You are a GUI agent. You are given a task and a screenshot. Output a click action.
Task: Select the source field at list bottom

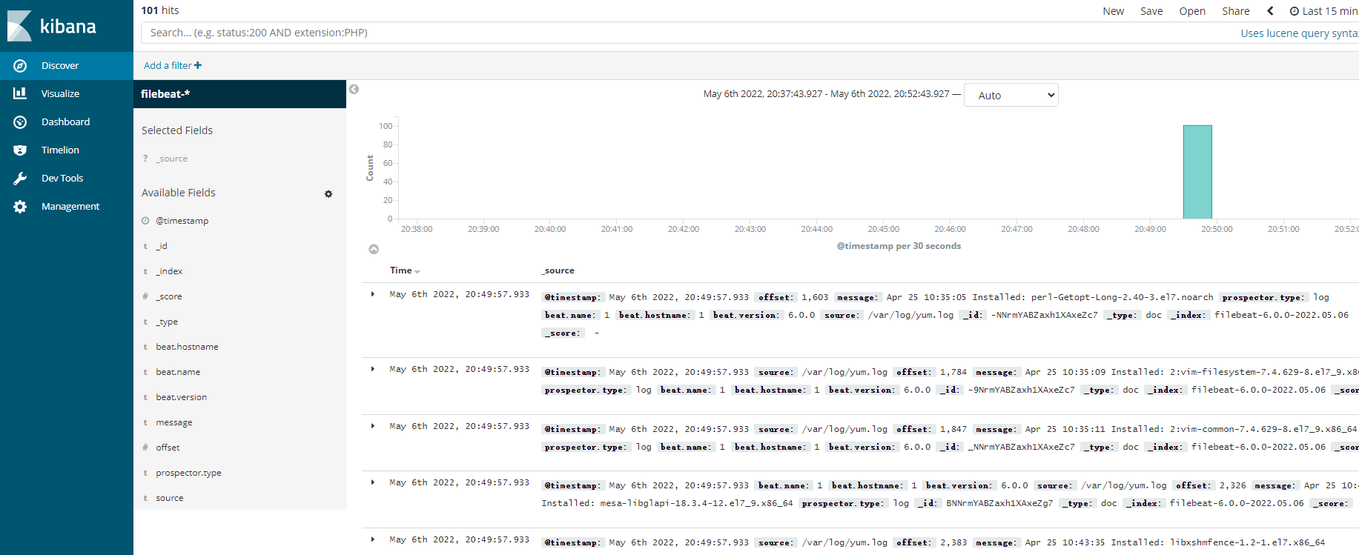(170, 498)
